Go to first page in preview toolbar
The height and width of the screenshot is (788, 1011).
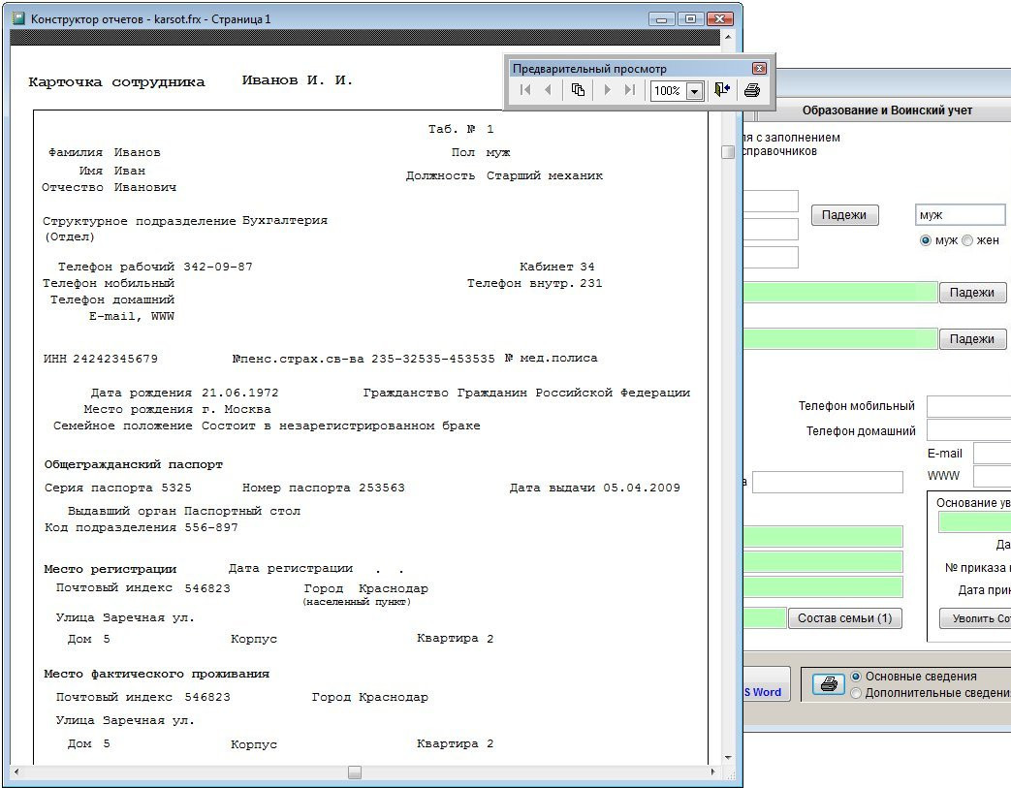point(525,90)
